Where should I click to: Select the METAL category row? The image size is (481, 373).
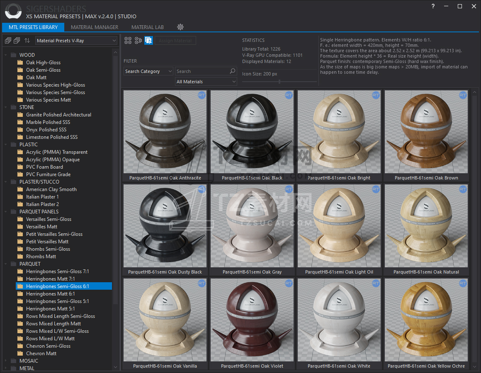27,368
